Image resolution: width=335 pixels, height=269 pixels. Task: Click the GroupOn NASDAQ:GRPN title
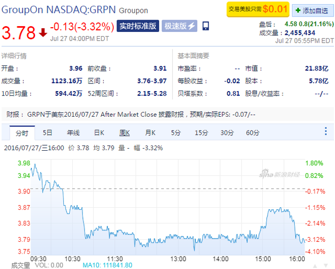tap(58, 10)
